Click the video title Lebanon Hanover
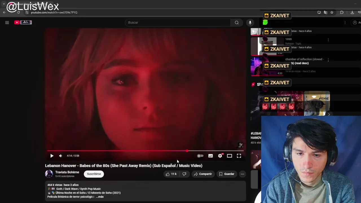 click(124, 166)
